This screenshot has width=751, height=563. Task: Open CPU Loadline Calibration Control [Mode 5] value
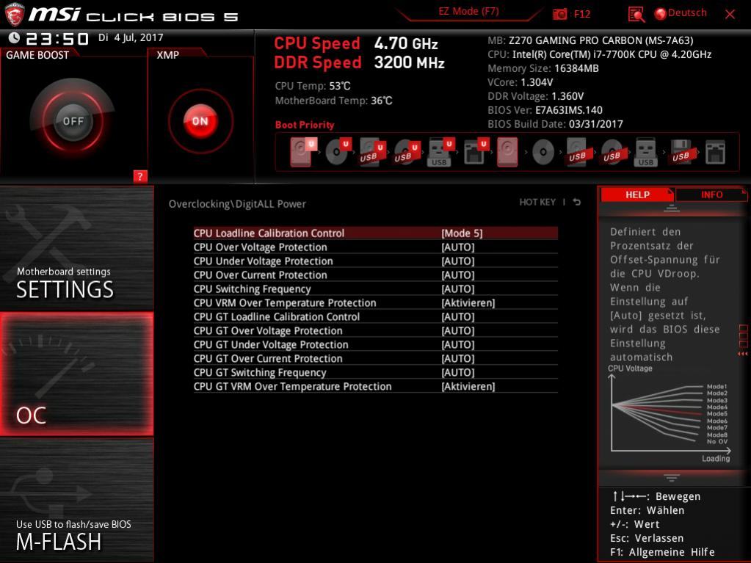(x=462, y=233)
